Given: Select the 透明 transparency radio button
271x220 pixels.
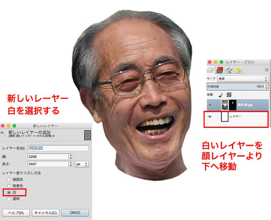Looking at the screenshot, I should coord(8,199).
